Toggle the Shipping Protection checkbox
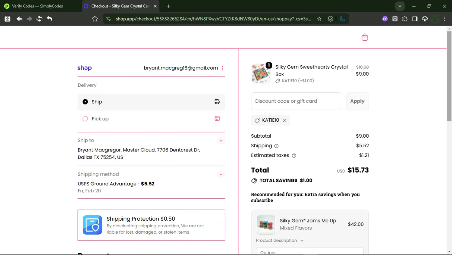Viewport: 452px width, 255px height. pos(217,225)
